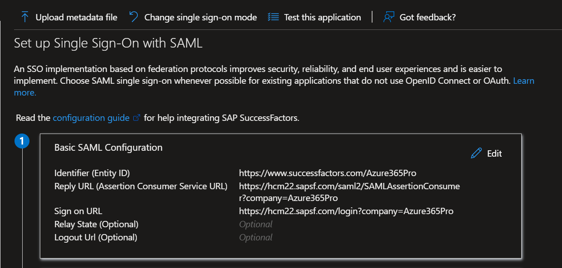Select the step 1 number badge
The image size is (562, 268).
22,141
